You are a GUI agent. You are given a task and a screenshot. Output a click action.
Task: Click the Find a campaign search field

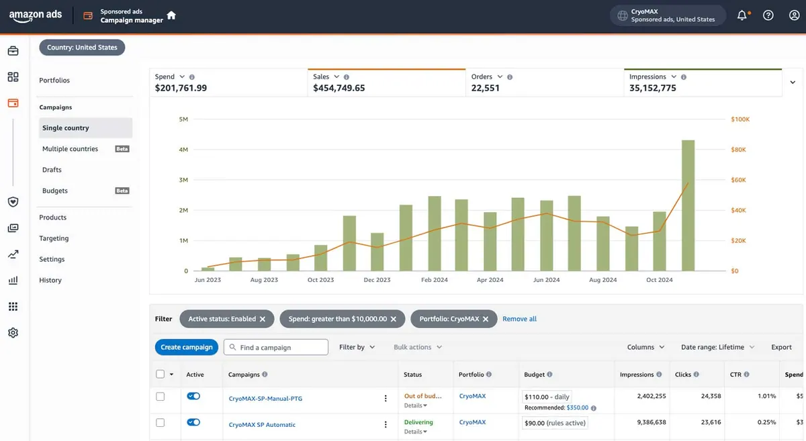pos(275,347)
